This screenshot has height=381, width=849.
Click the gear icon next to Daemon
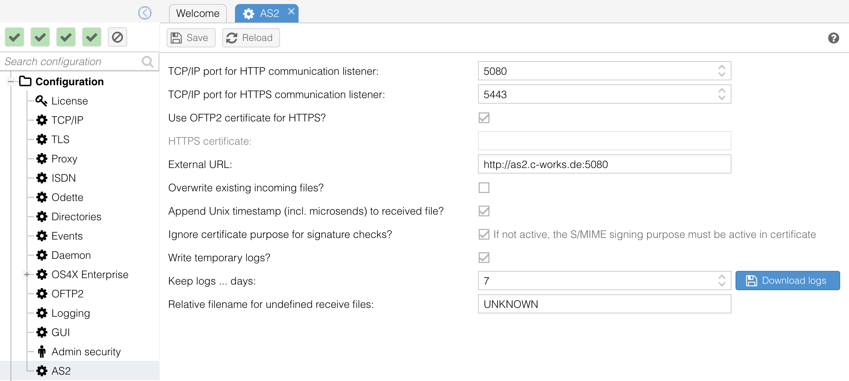point(42,255)
